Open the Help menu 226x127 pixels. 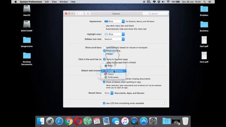(73, 2)
